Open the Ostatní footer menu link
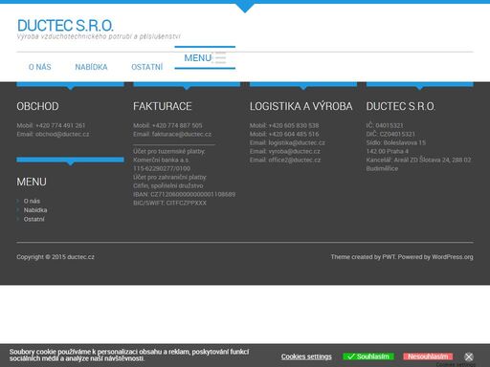This screenshot has width=490, height=367. tap(34, 219)
